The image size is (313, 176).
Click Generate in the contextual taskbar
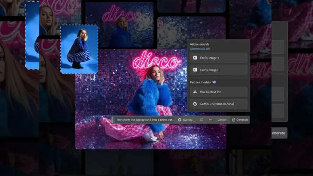(240, 120)
